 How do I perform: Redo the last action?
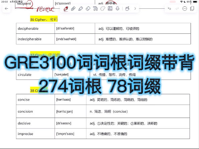177,9
